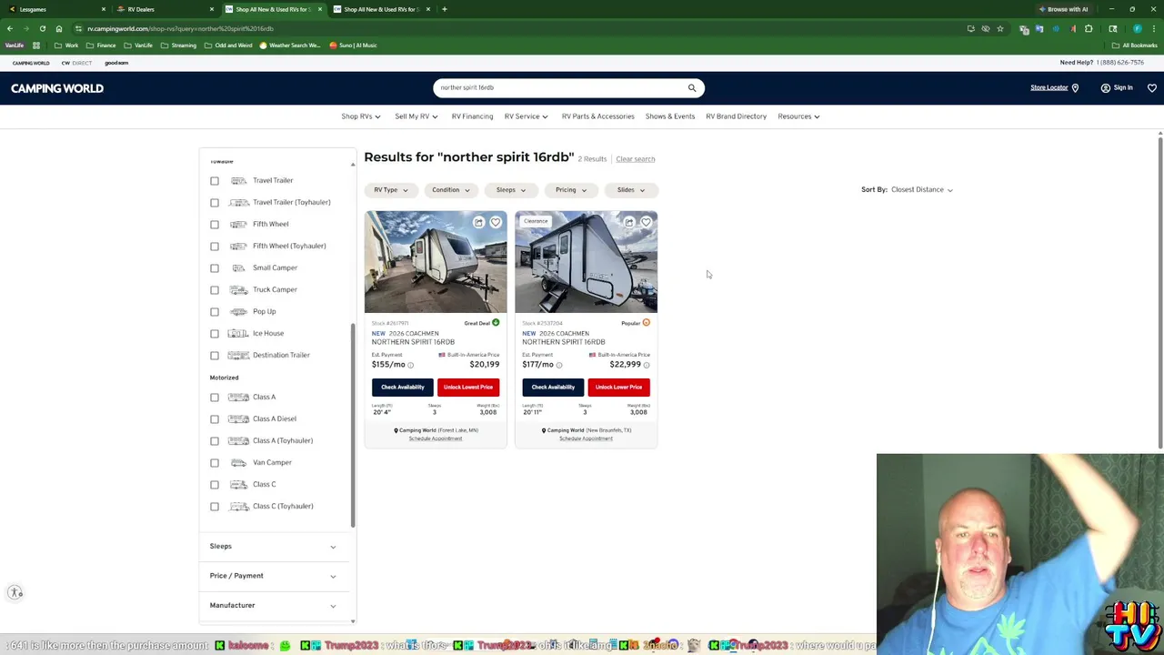This screenshot has width=1164, height=655.
Task: Open the Clearance RV photo thumbnail
Action: 586,262
